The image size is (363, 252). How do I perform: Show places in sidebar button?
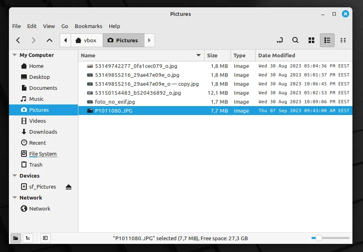[16, 238]
